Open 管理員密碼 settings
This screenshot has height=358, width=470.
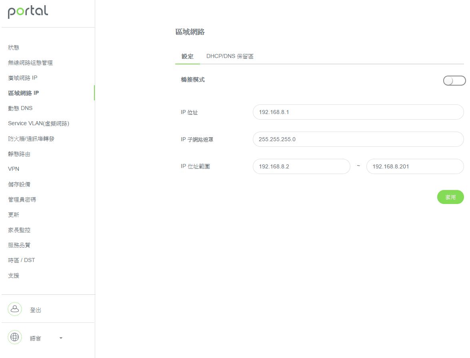[22, 199]
